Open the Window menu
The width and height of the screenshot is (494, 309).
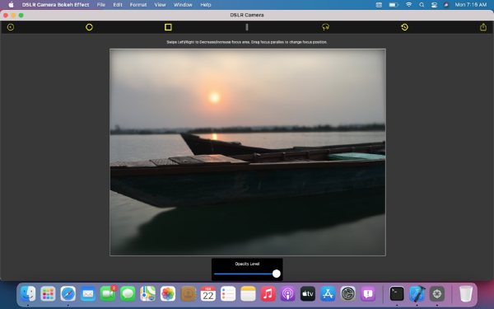(183, 5)
